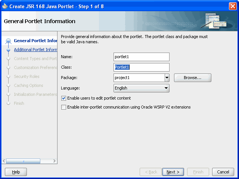Browse for a package
The image size is (239, 179).
193,78
